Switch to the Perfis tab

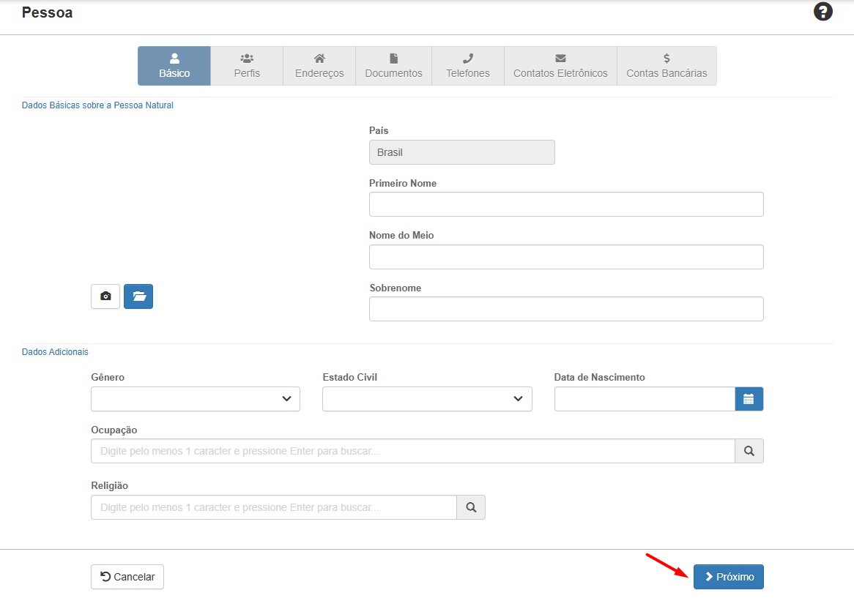(x=247, y=66)
